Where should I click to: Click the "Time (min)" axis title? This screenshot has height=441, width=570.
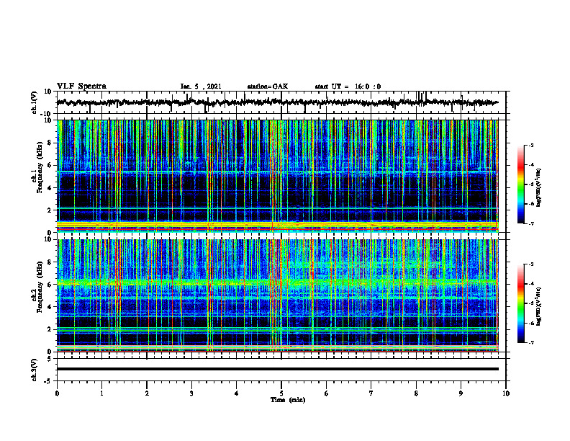pyautogui.click(x=288, y=400)
